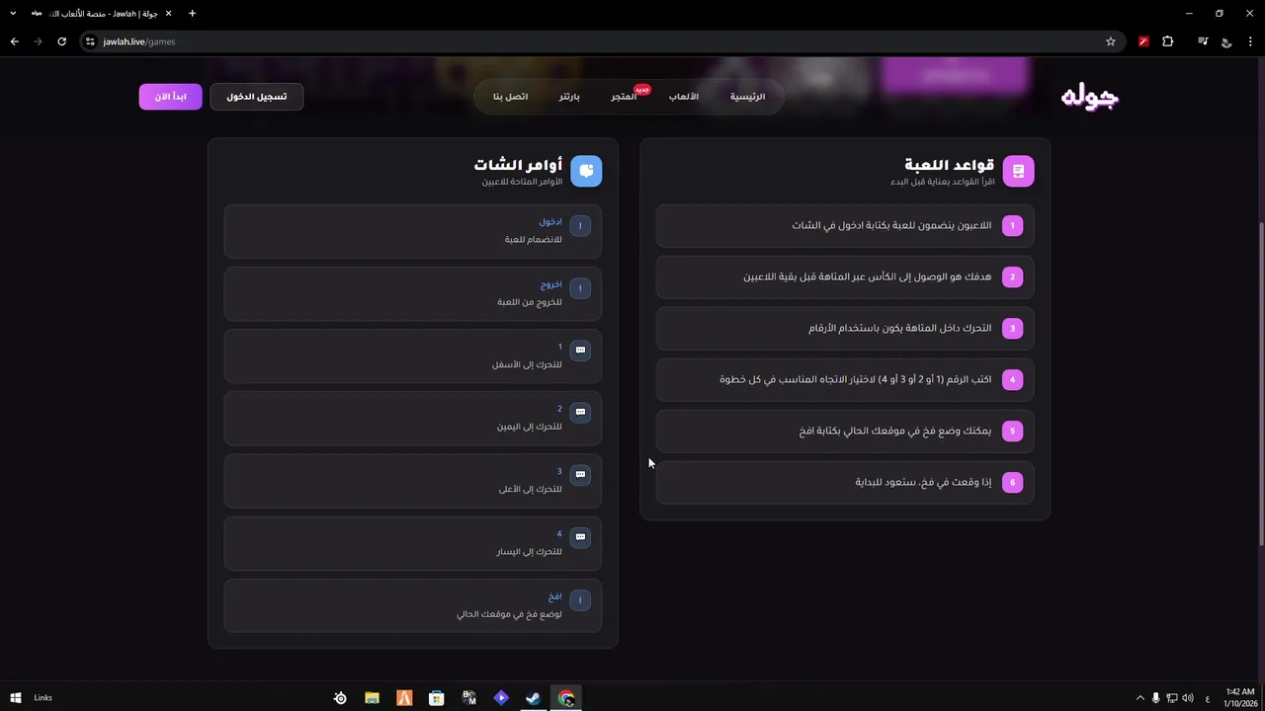Open المتجر in the navigation menu

[624, 97]
